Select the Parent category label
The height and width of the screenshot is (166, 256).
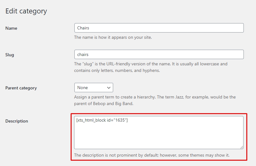pos(21,88)
